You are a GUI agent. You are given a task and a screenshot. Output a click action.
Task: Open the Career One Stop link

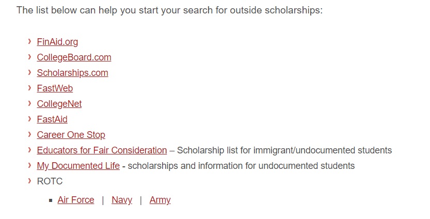click(71, 135)
